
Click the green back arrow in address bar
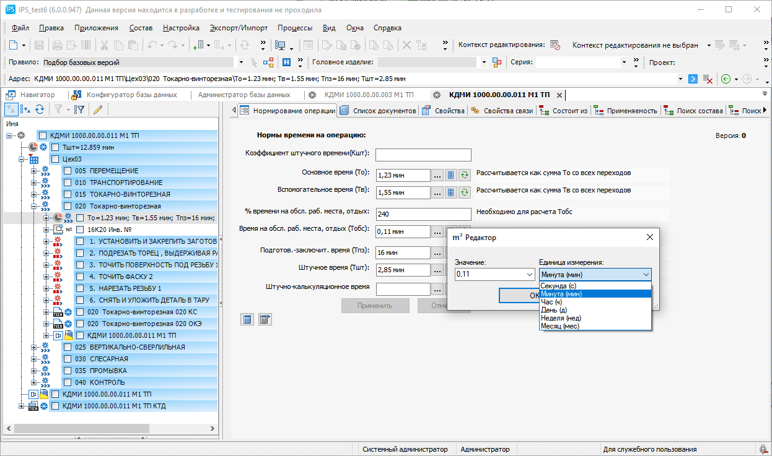(x=726, y=79)
